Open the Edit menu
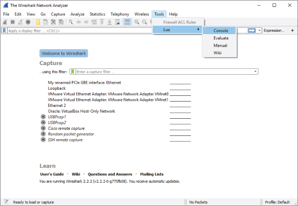The width and height of the screenshot is (298, 206). (x=18, y=14)
